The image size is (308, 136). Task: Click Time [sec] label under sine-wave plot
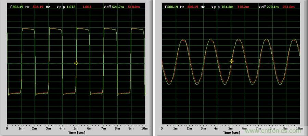coord(231,133)
